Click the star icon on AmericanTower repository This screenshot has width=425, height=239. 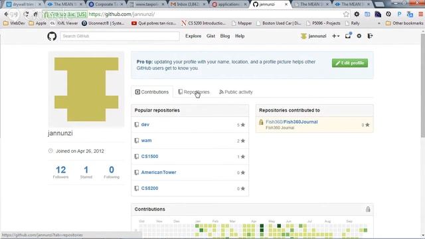(243, 173)
